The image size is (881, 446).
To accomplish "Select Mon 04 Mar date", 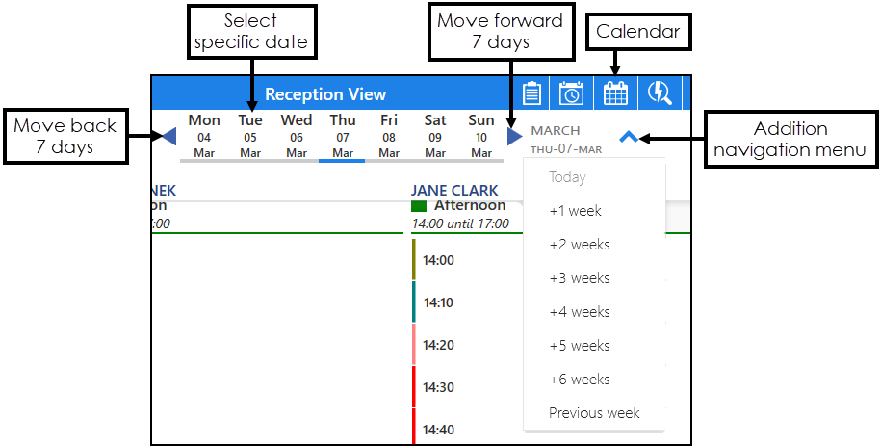I will (204, 136).
